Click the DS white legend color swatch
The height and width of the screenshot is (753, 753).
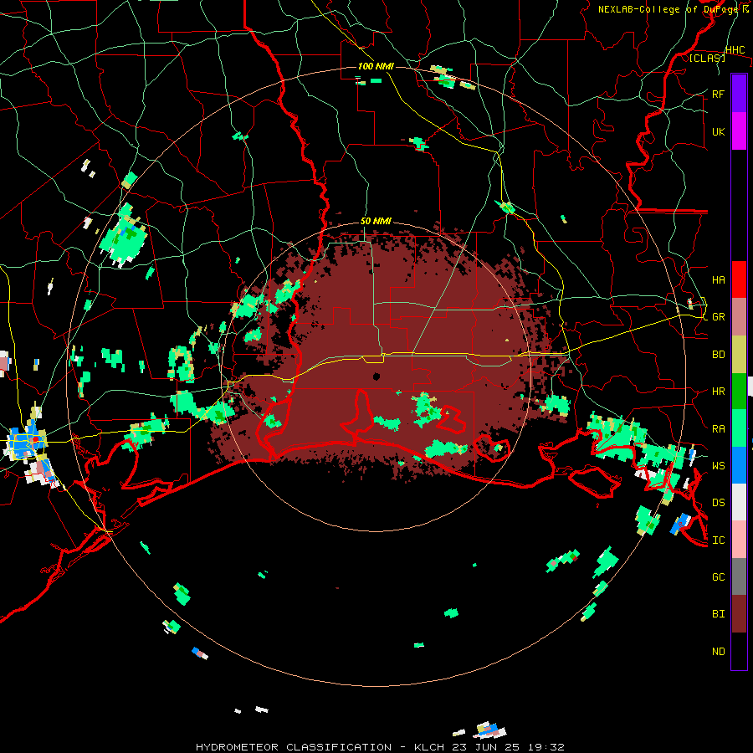coord(739,502)
